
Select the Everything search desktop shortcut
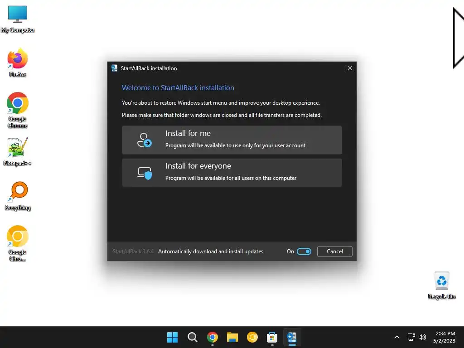coord(18,196)
